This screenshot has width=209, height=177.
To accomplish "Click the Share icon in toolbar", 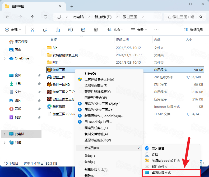I will [83, 30].
